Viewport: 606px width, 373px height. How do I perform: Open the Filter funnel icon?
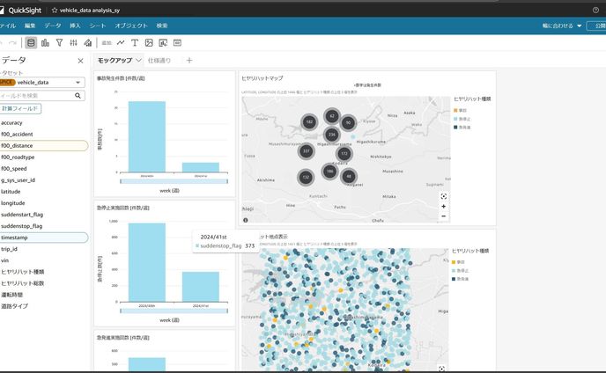point(59,42)
